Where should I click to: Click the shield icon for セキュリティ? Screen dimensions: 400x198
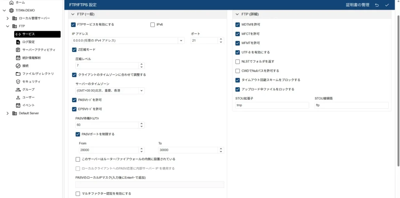coord(18,81)
